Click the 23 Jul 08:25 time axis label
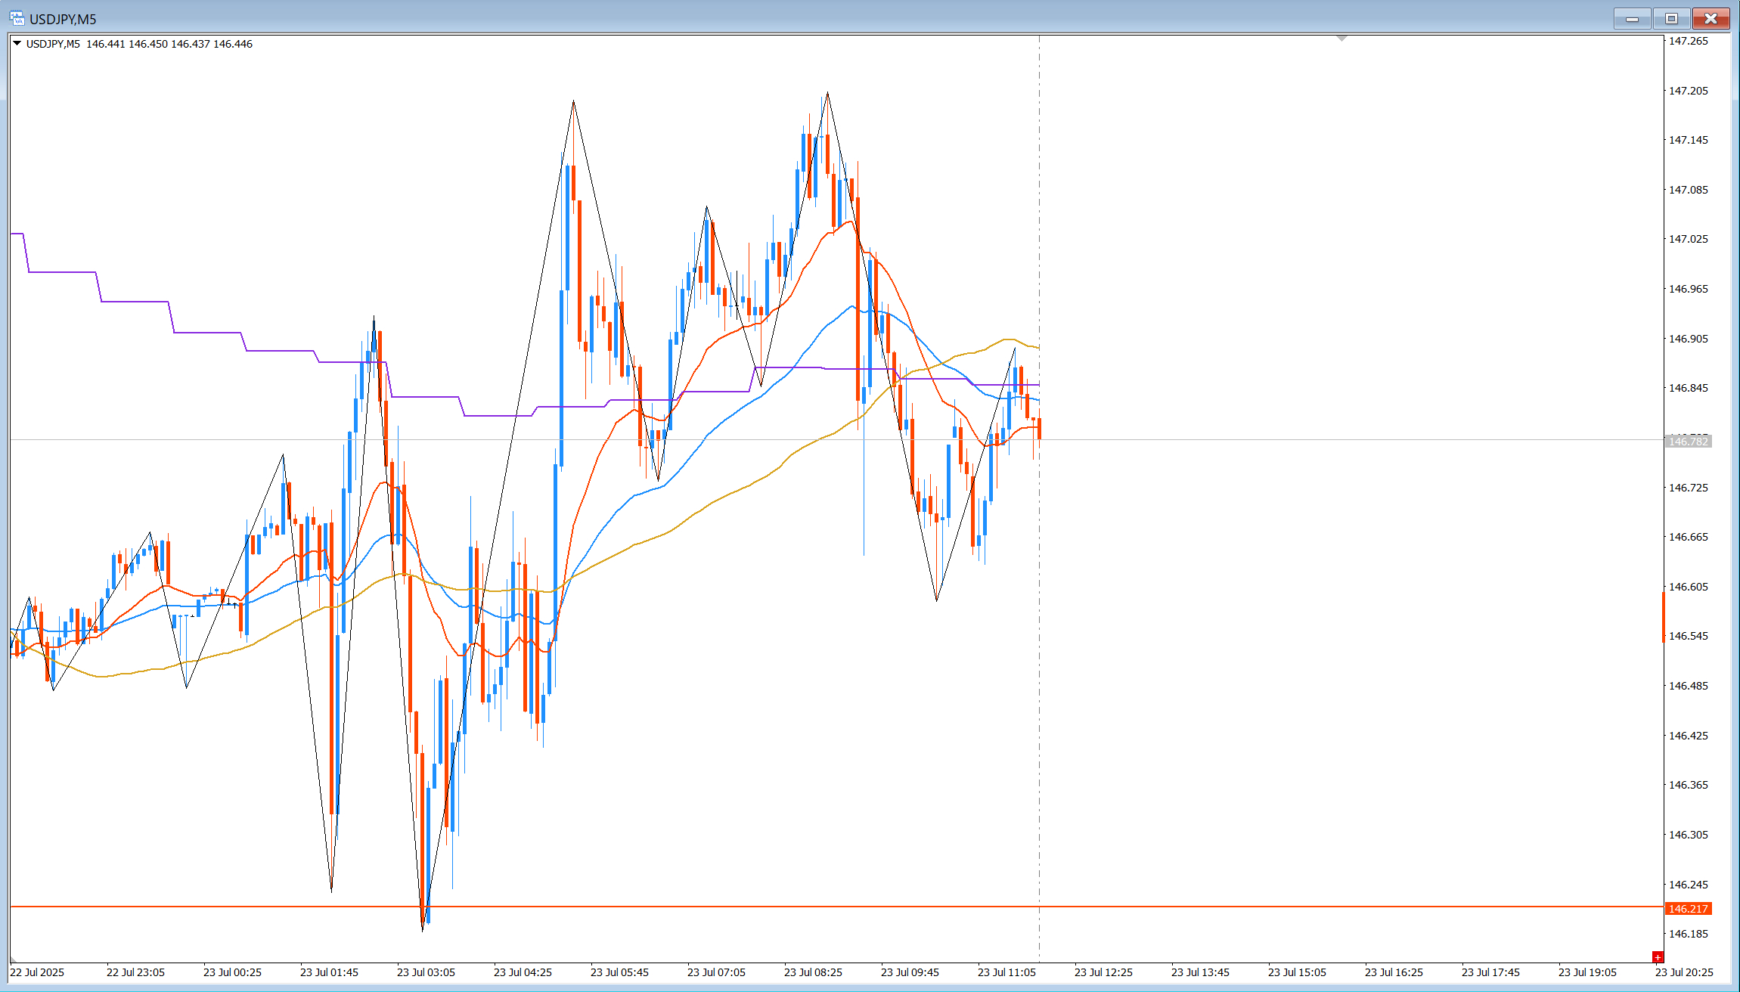1740x992 pixels. pyautogui.click(x=813, y=972)
